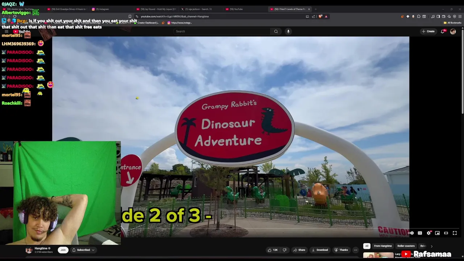The image size is (464, 261).
Task: Click the YouTube search box
Action: (222, 31)
